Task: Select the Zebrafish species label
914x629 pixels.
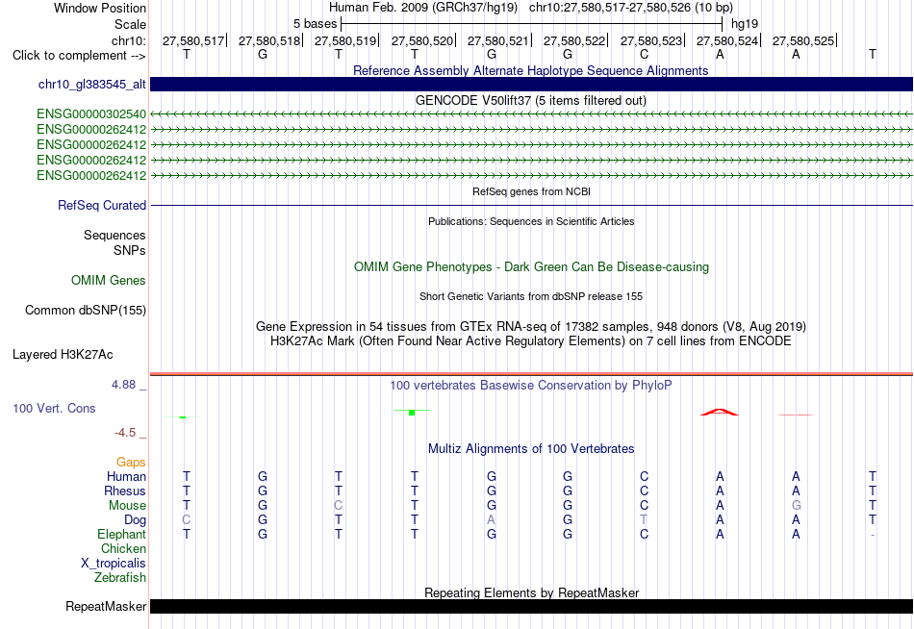Action: click(x=120, y=578)
